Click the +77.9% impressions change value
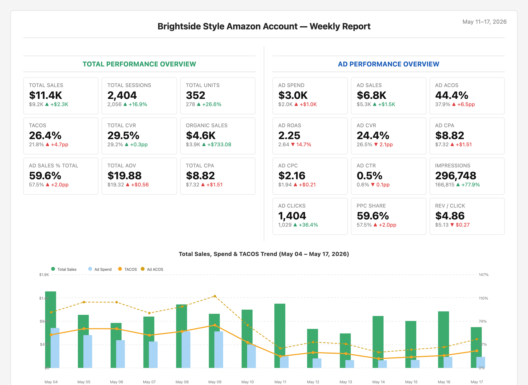Screen dimensions: 528x385 tap(470, 185)
